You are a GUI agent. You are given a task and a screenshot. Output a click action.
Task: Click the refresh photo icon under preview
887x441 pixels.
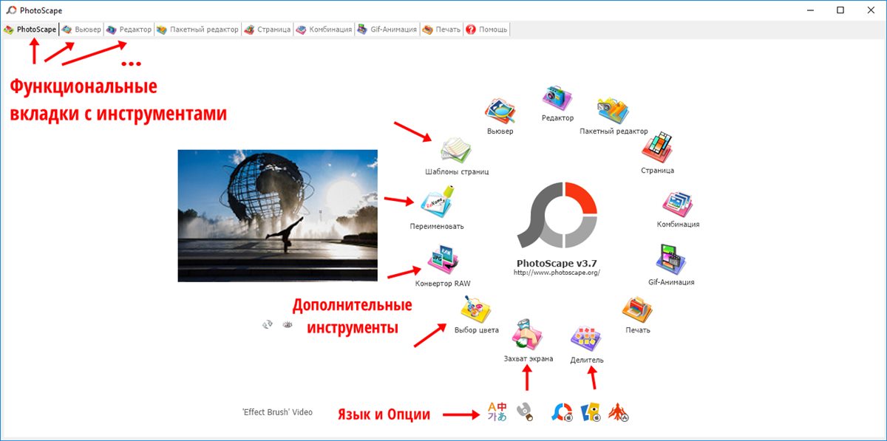[268, 324]
